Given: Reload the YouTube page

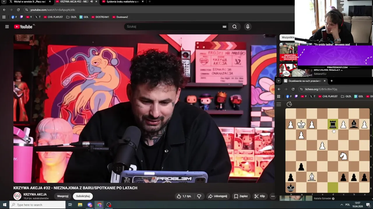Looking at the screenshot, I should coord(18,10).
